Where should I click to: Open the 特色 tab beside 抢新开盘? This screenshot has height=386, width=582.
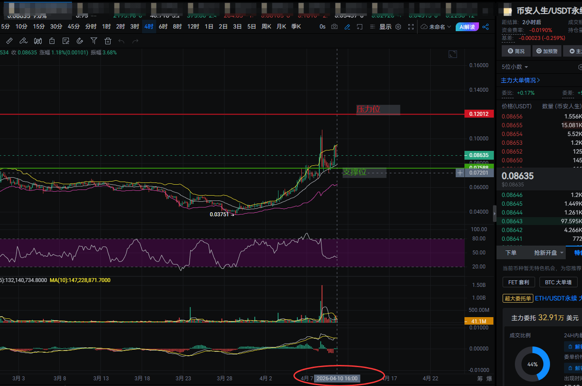[x=578, y=253]
